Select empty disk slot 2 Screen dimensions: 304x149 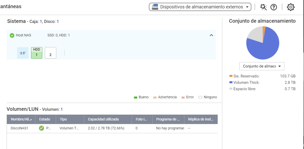(50, 53)
